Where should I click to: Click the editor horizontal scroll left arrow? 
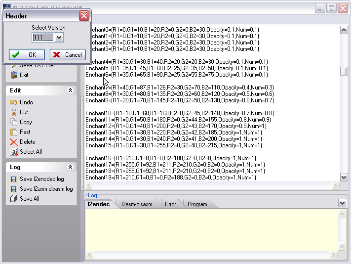89,185
